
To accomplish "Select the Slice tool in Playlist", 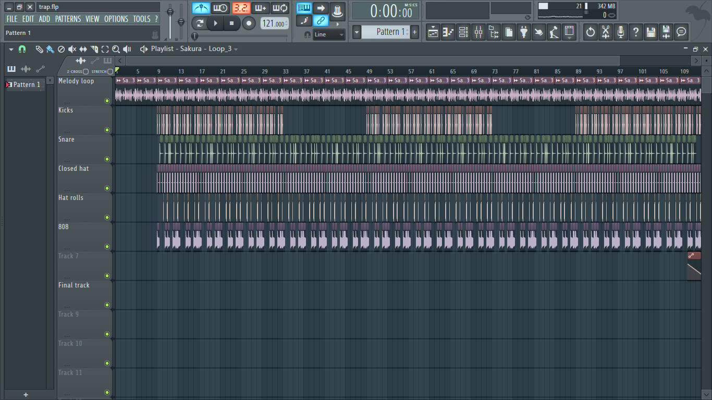I will click(94, 49).
